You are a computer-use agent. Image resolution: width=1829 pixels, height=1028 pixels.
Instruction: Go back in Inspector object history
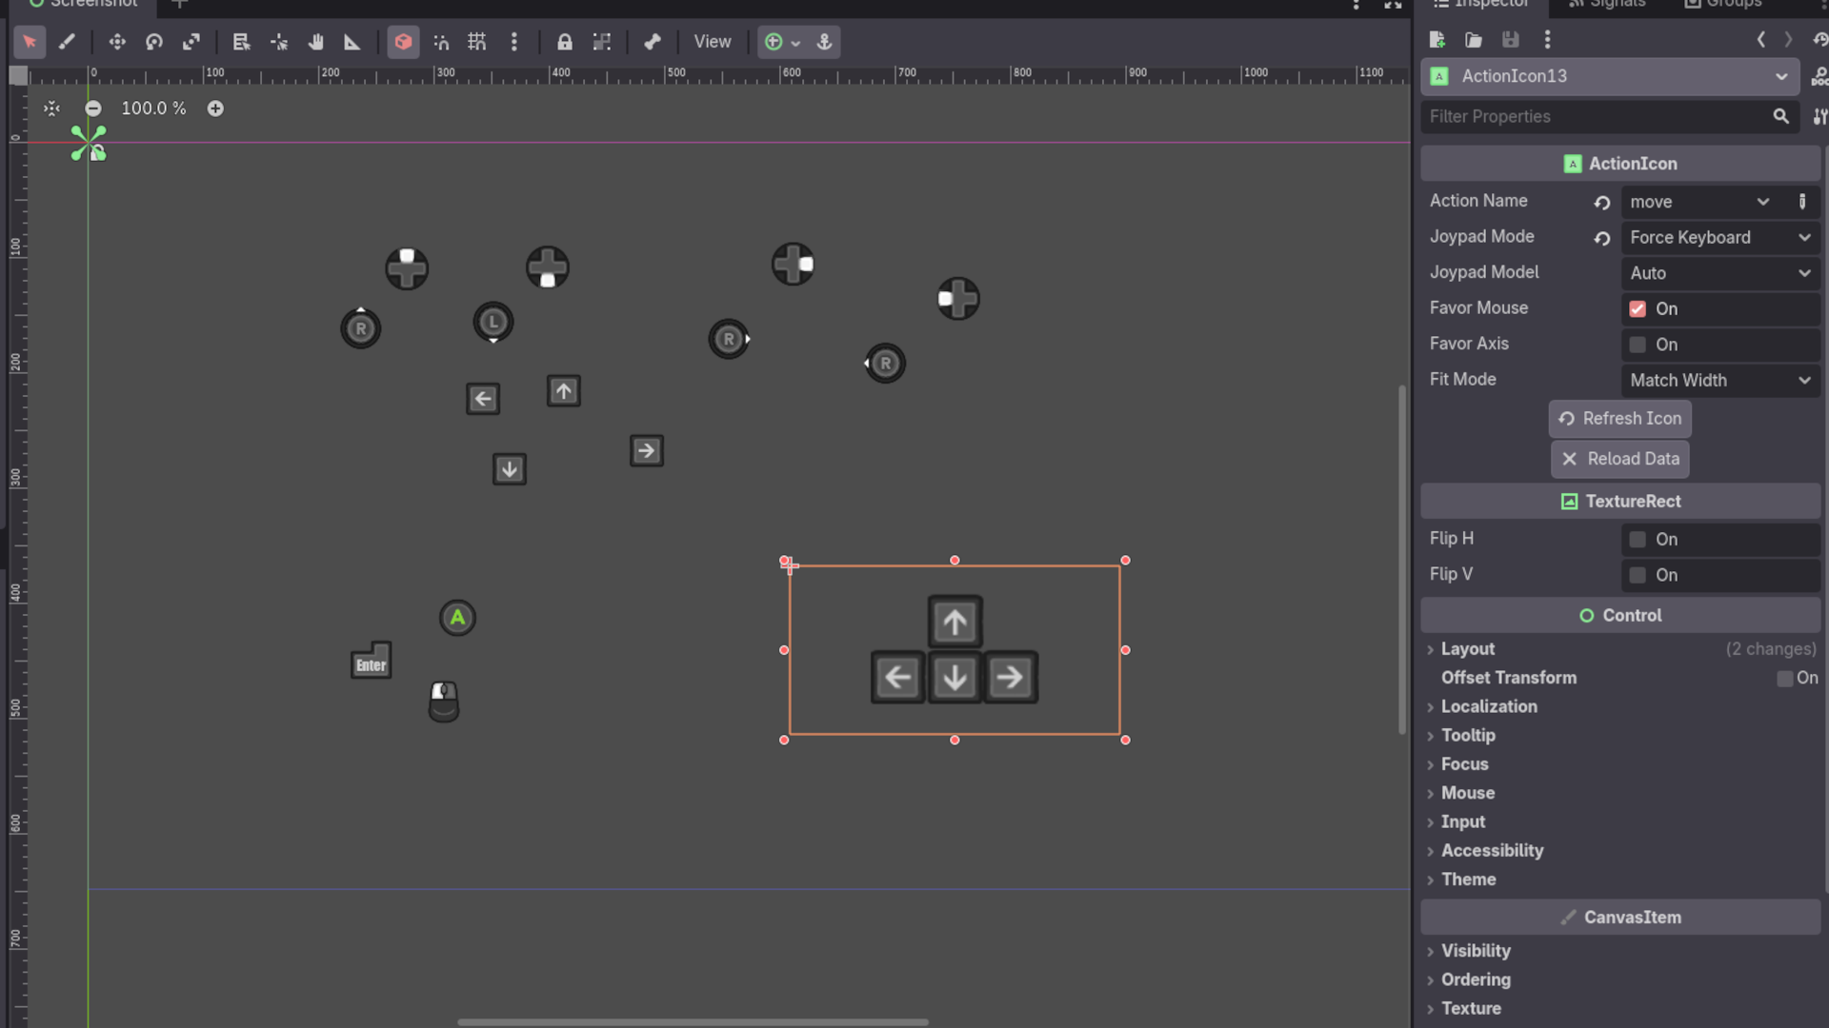tap(1761, 39)
